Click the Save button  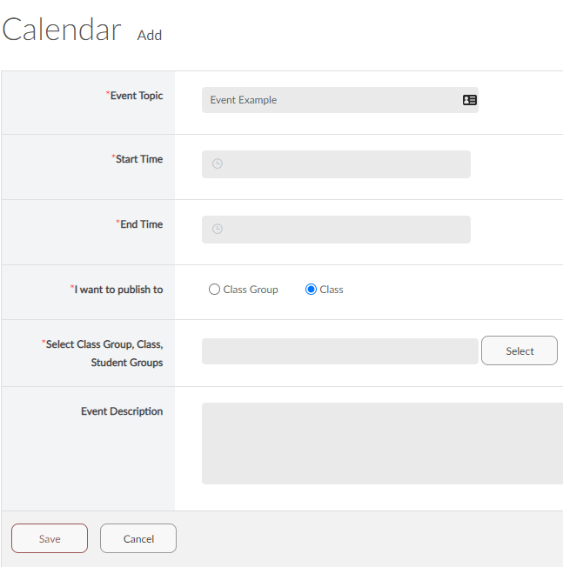click(x=50, y=538)
